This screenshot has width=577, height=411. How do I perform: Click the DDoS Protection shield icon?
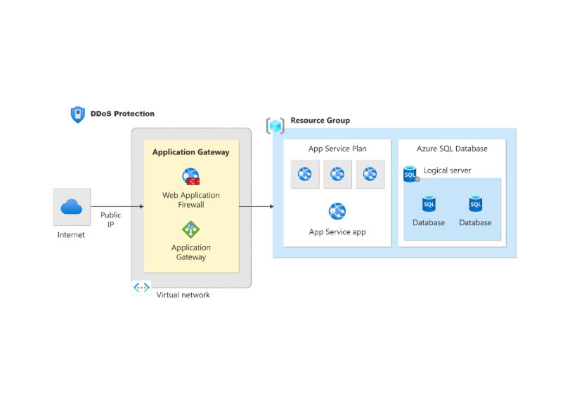[78, 114]
